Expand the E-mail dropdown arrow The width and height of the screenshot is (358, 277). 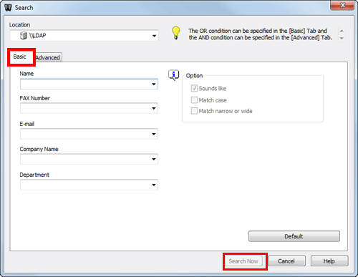click(x=154, y=134)
